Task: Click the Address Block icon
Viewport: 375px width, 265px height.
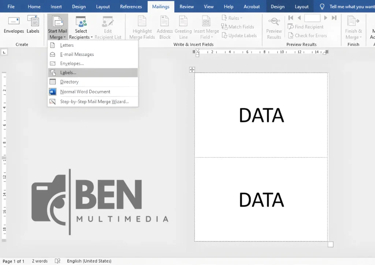Action: [x=165, y=22]
